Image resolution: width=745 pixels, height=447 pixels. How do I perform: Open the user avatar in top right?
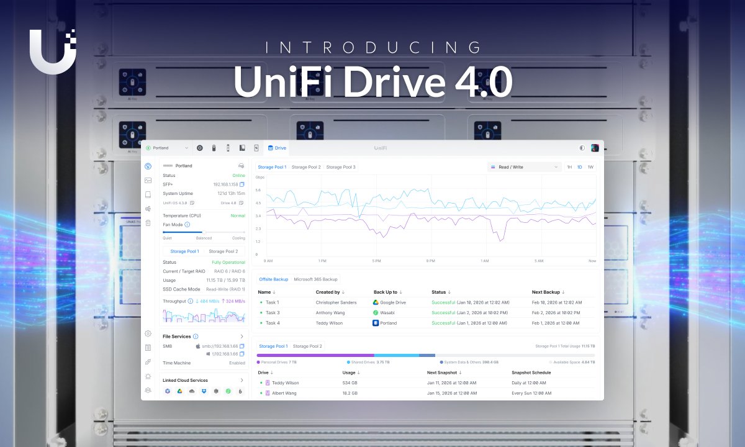click(595, 148)
